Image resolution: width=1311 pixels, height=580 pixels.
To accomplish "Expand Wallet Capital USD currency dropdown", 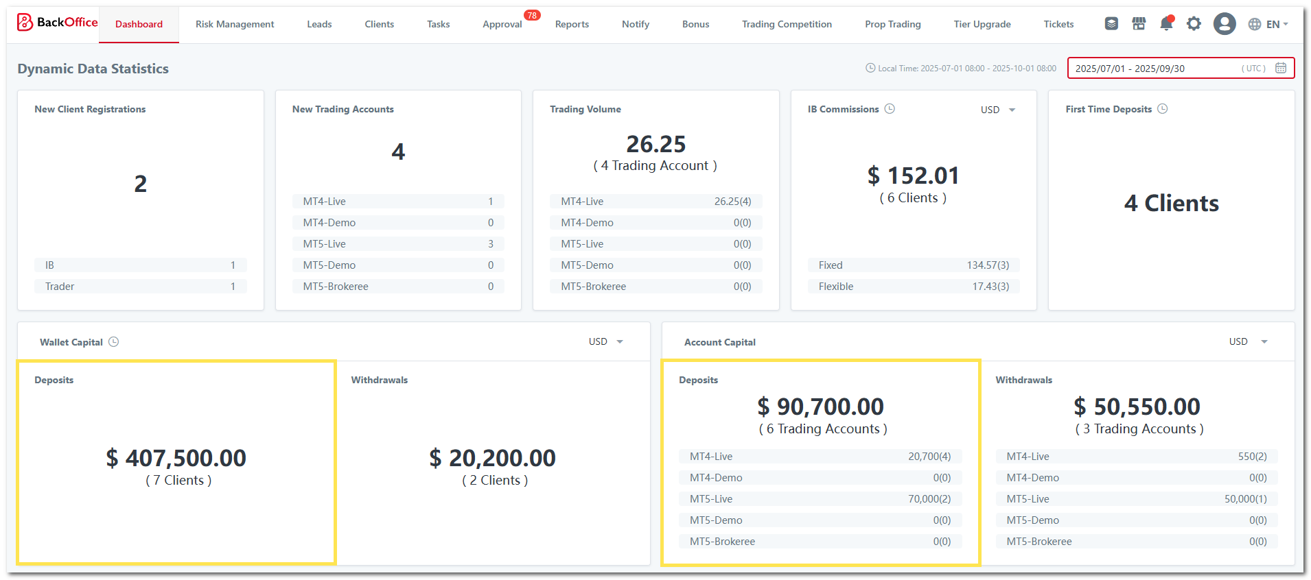I will click(606, 341).
